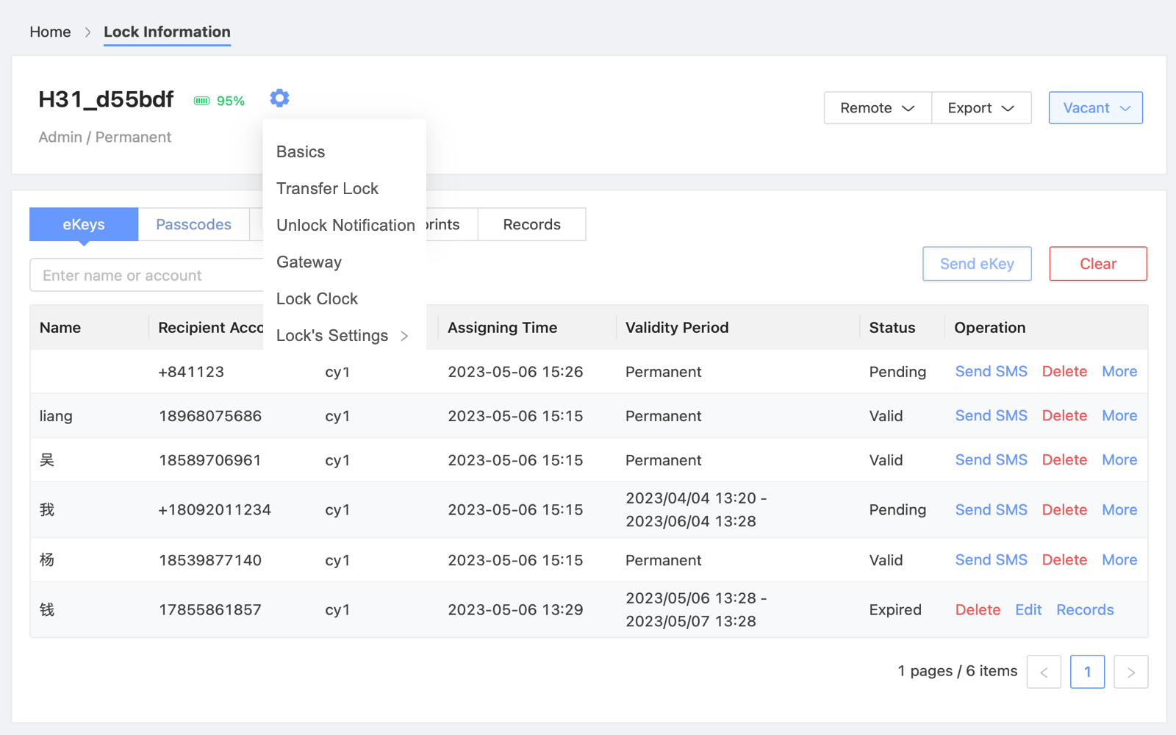Open More for +18092011234 row

pos(1119,510)
